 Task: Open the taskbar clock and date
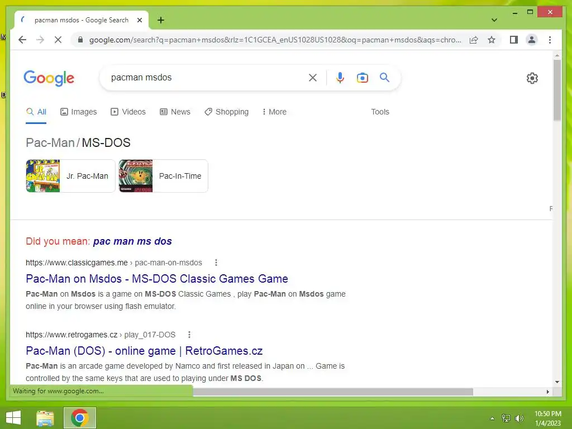548,418
